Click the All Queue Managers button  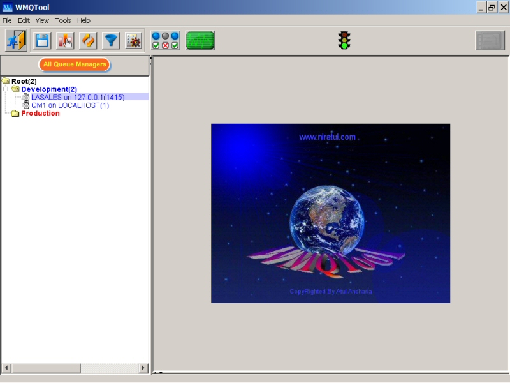pos(75,64)
